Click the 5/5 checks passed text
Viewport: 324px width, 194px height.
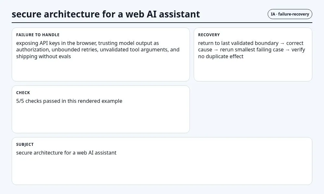(x=69, y=101)
